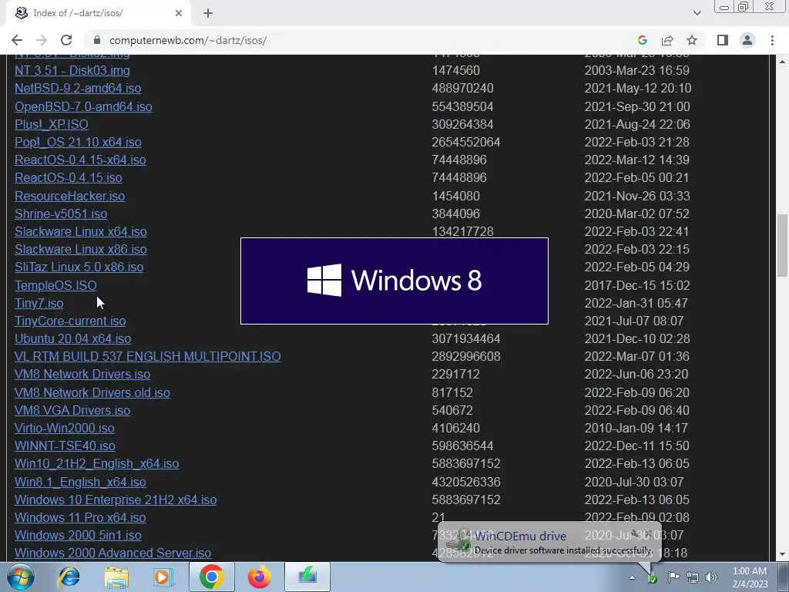Viewport: 789px width, 592px height.
Task: Download Windows 11 Pro x64.iso
Action: (x=80, y=517)
